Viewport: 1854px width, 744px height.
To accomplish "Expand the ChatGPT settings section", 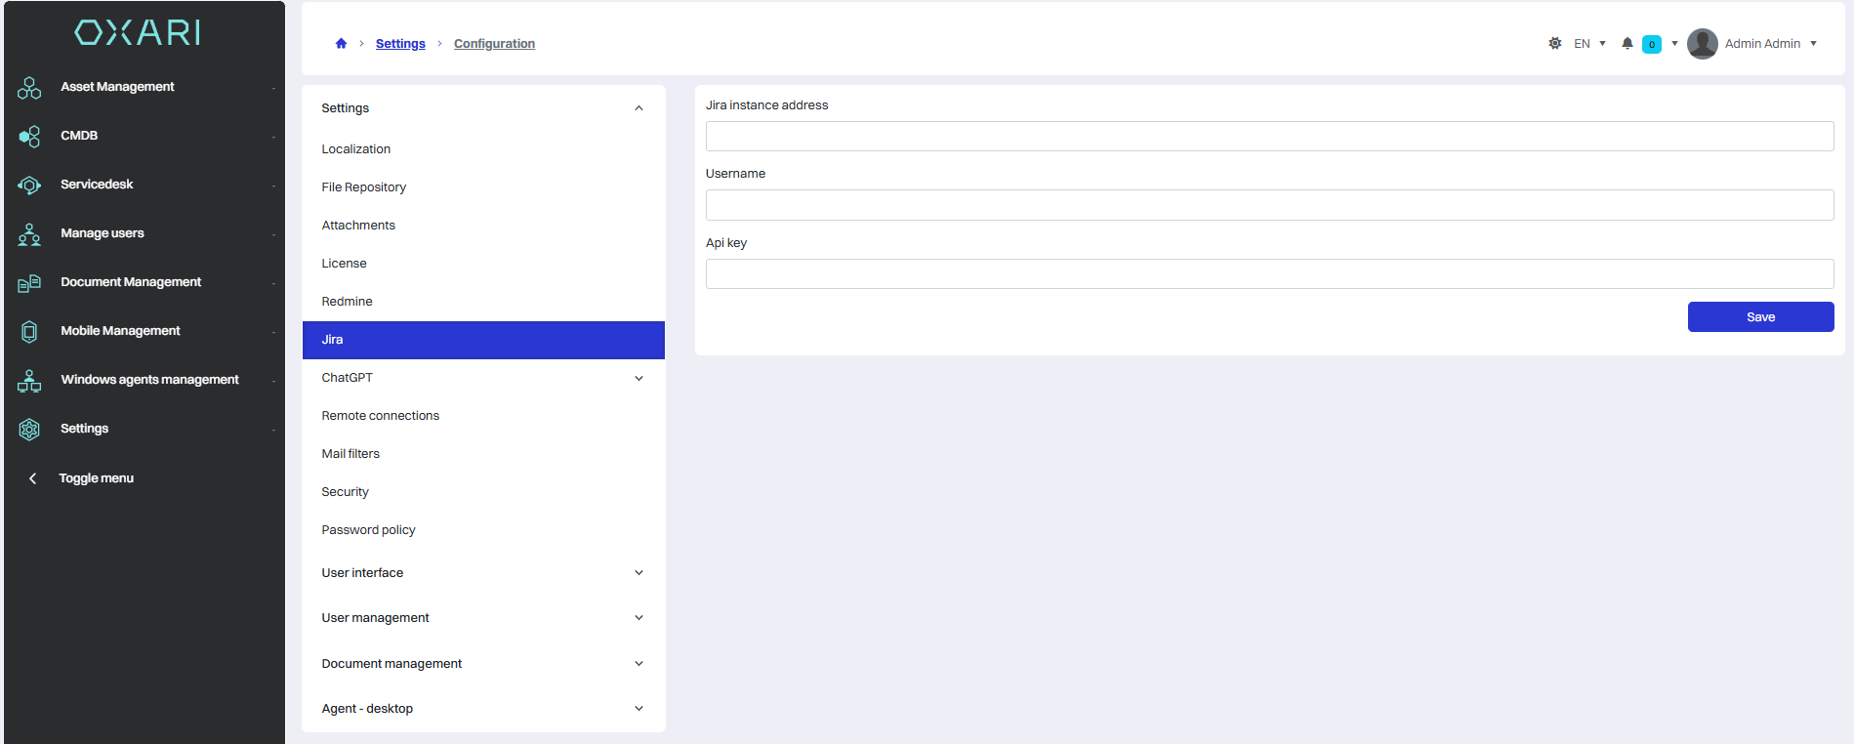I will (x=639, y=378).
